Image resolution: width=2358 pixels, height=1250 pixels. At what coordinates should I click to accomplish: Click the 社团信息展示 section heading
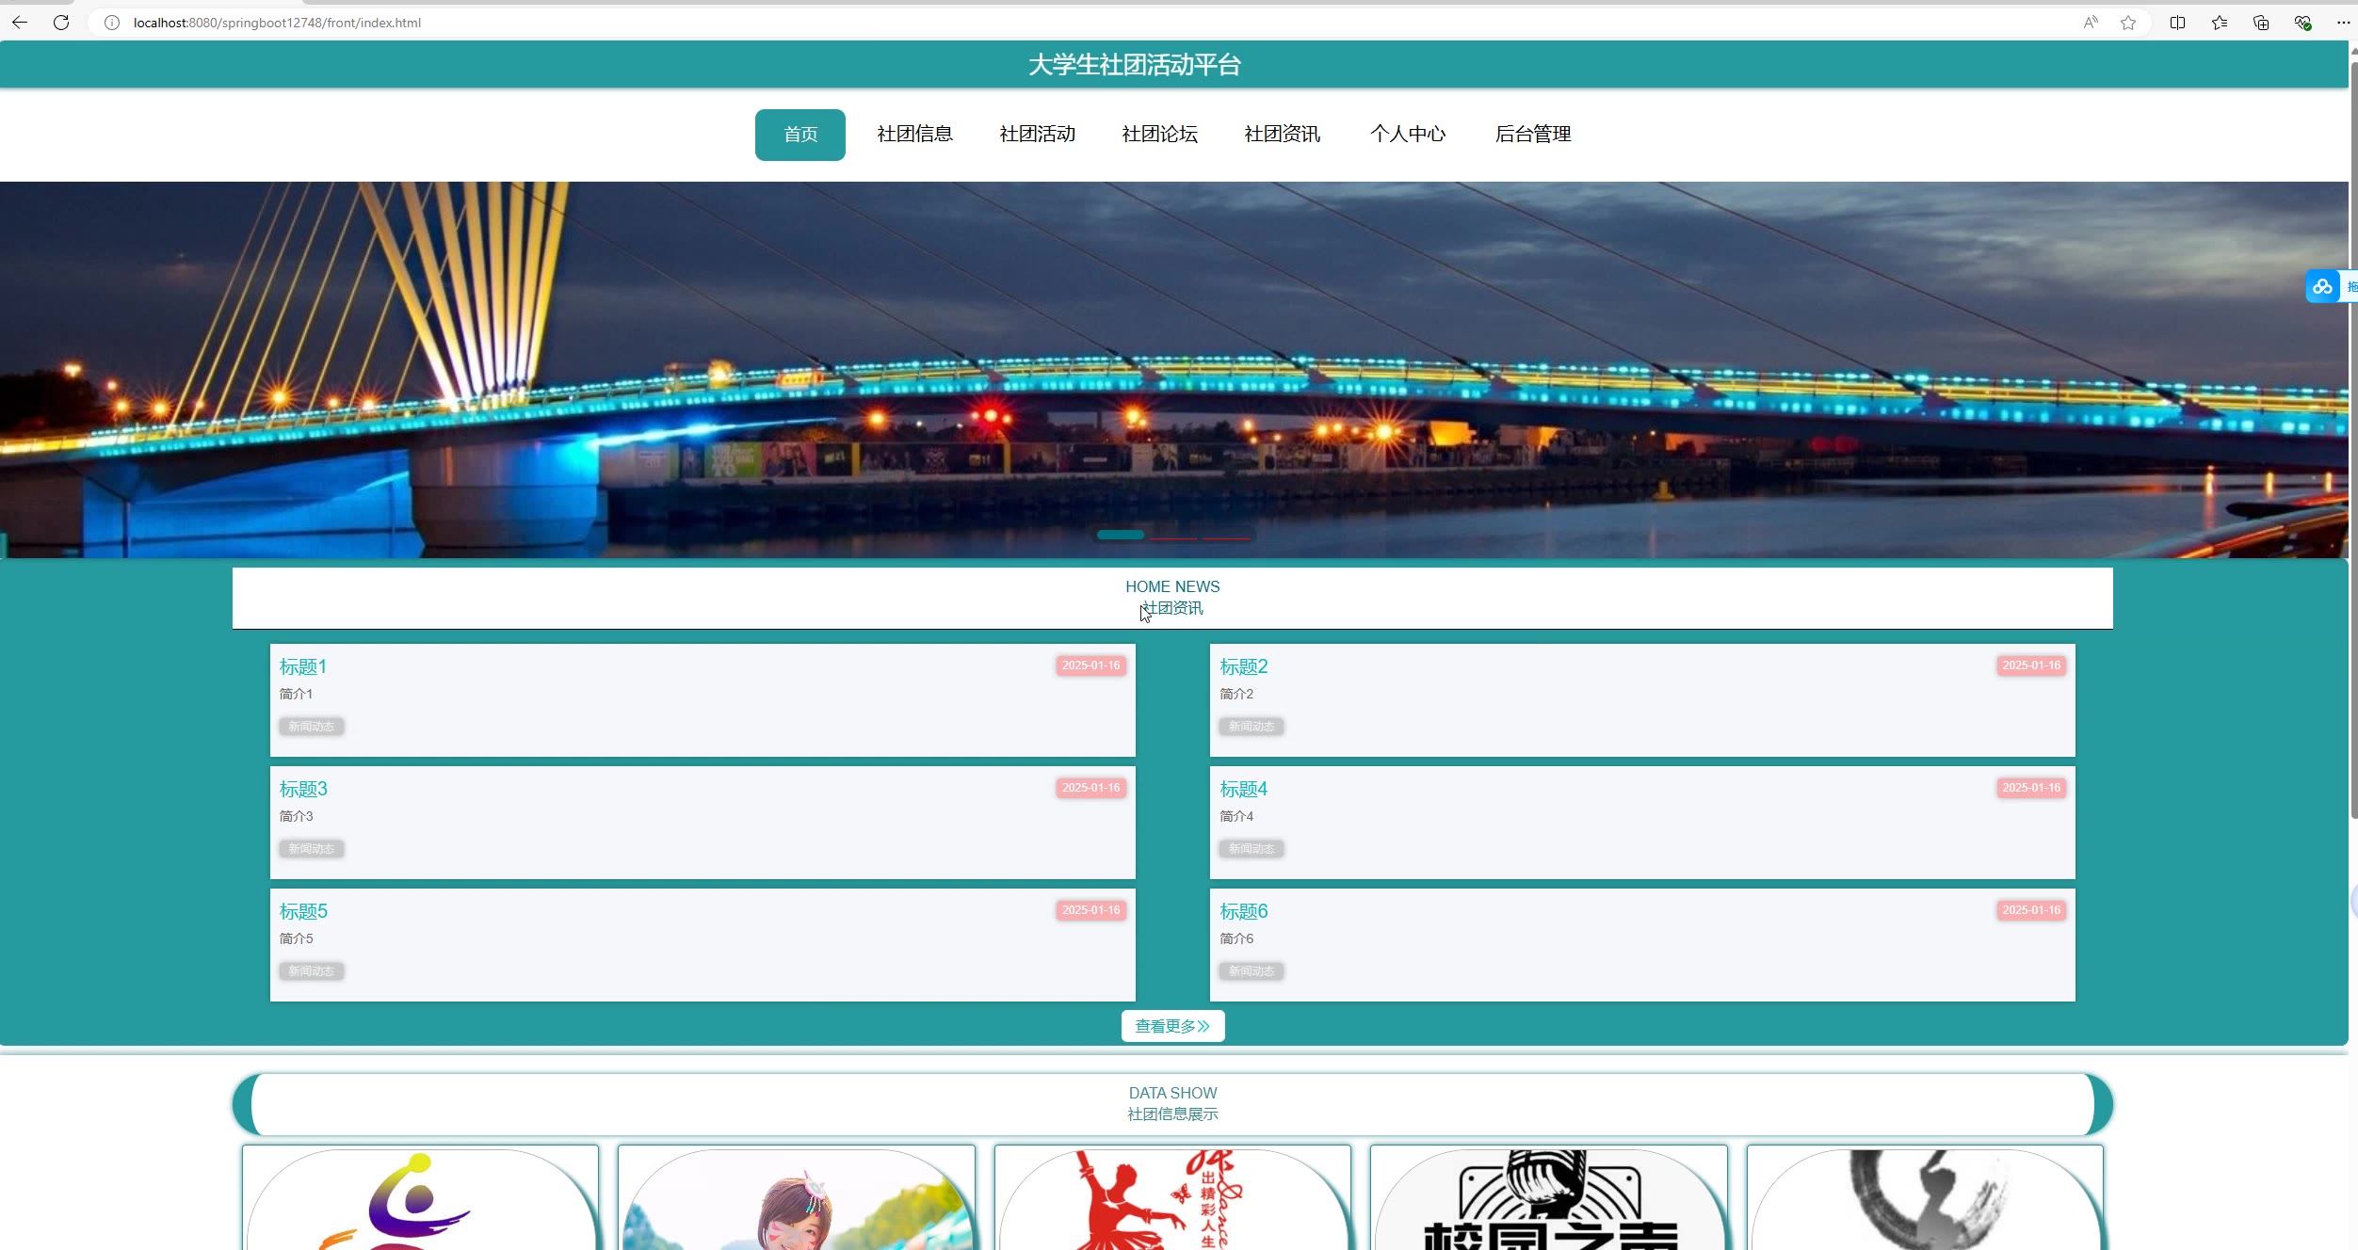point(1172,1114)
